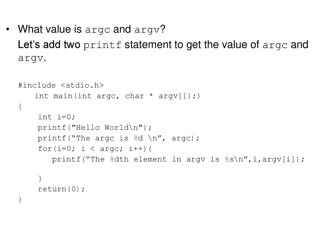
Task: Click the printf line printing argc value
Action: [118, 138]
